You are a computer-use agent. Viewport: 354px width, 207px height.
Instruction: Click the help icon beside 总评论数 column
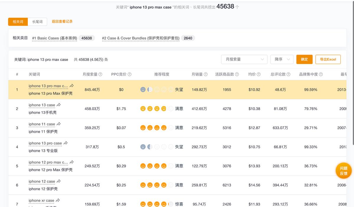289,74
